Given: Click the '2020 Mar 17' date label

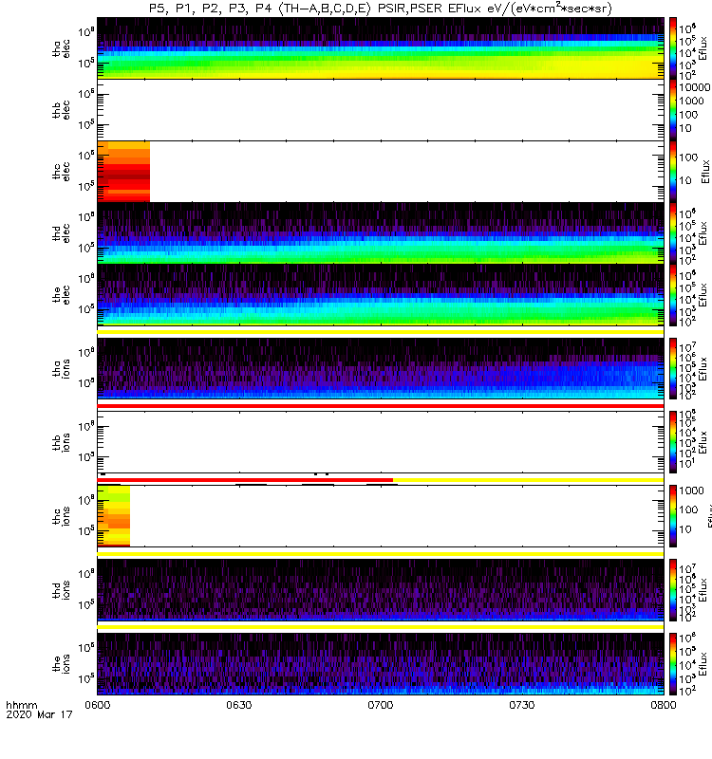Looking at the screenshot, I should (39, 714).
